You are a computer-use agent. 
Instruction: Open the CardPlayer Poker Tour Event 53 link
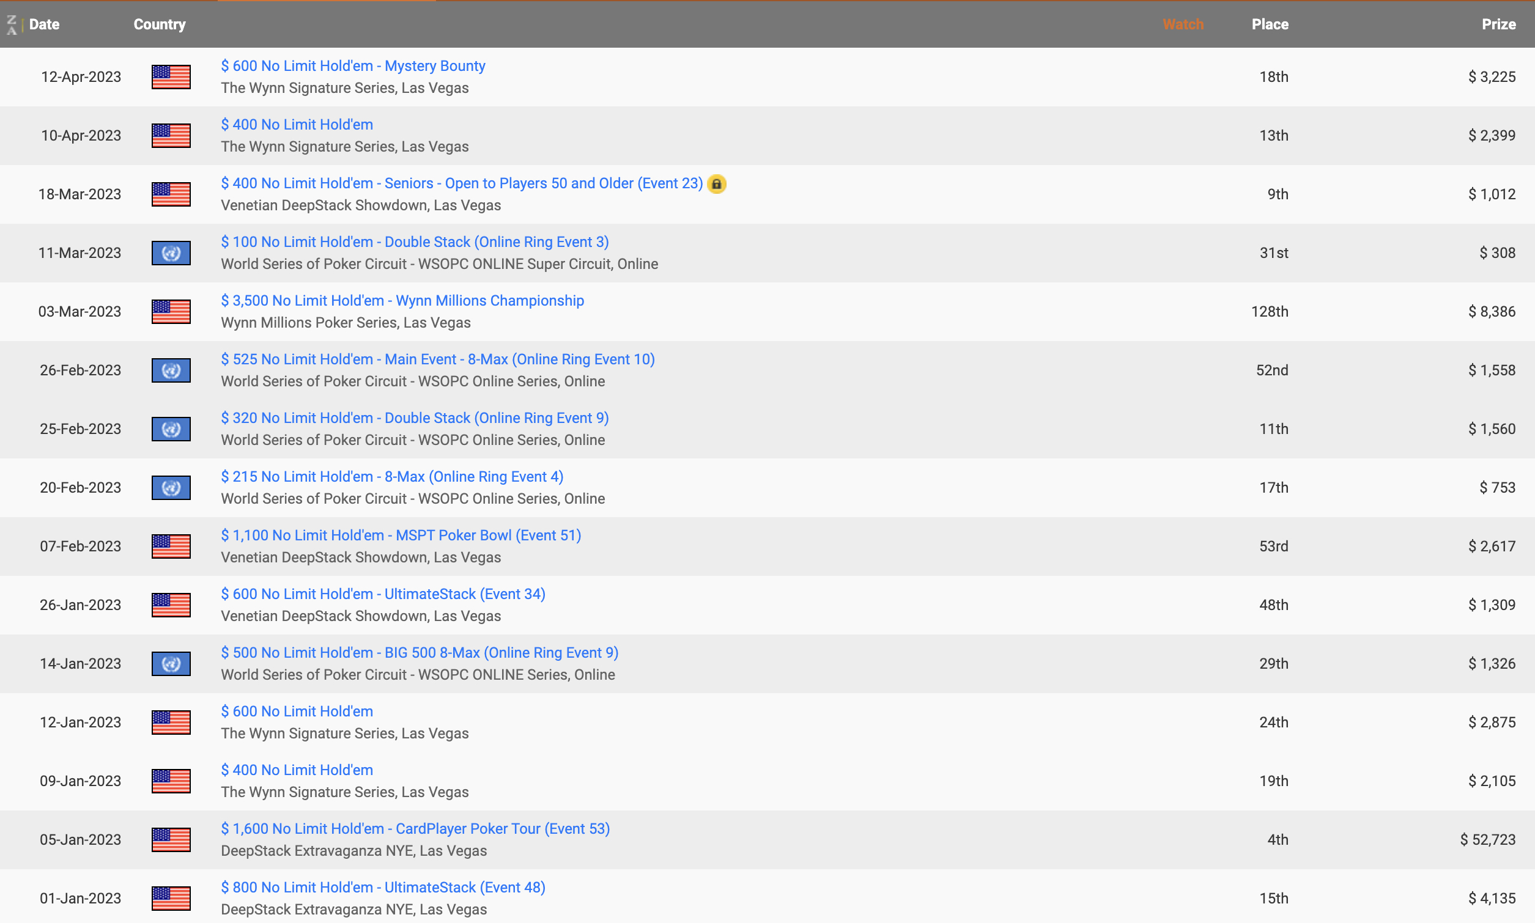(x=416, y=828)
